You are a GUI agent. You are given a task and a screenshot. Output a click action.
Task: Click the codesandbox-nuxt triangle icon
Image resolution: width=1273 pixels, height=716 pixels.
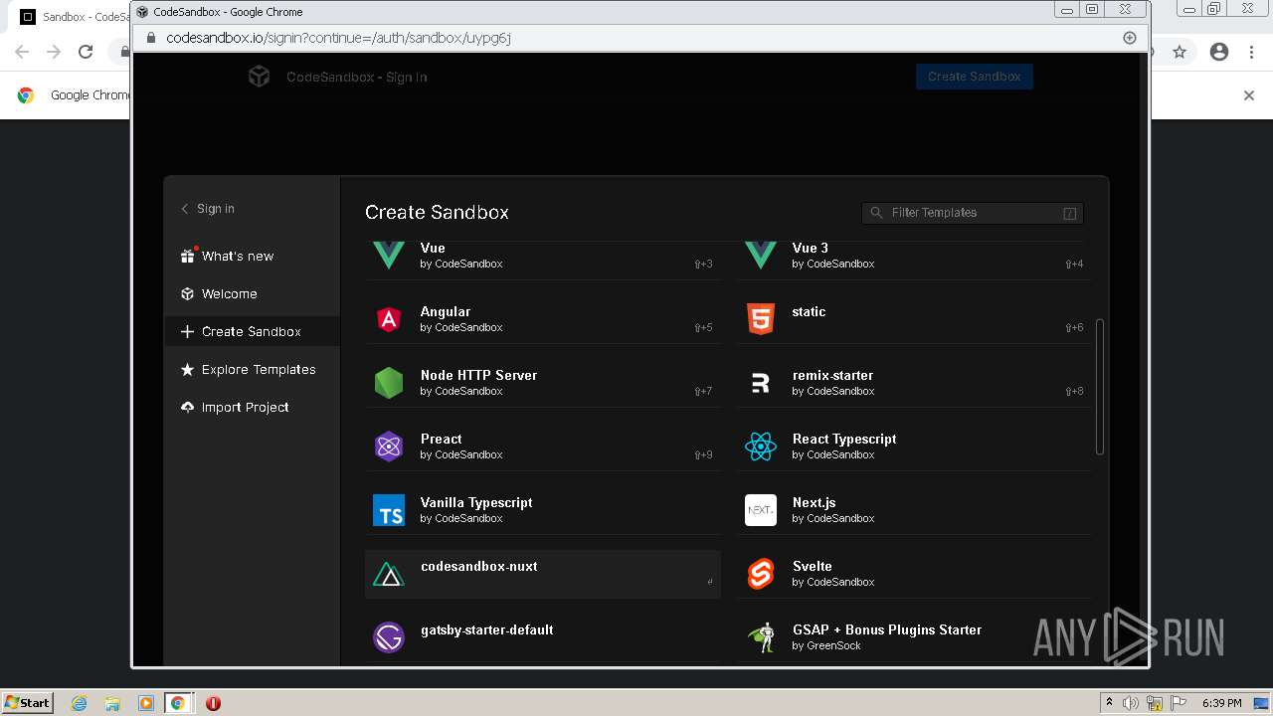(389, 575)
